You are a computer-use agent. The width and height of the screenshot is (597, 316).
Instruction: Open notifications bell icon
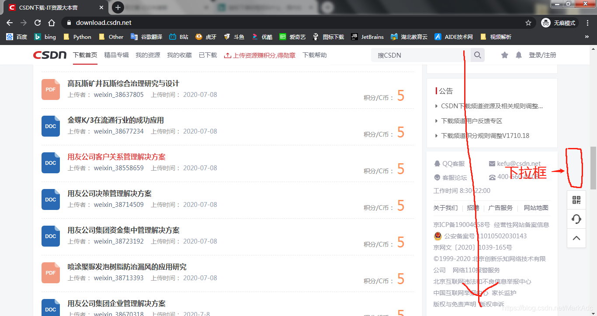(519, 55)
